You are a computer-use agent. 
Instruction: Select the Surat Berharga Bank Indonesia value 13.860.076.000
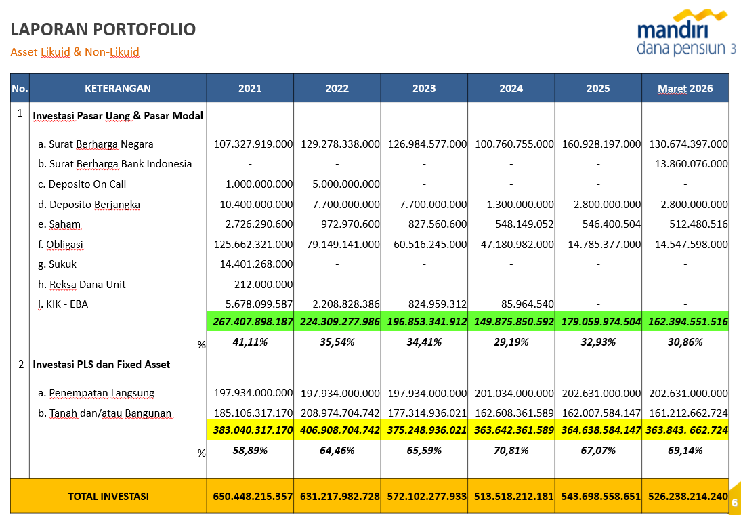pyautogui.click(x=691, y=164)
